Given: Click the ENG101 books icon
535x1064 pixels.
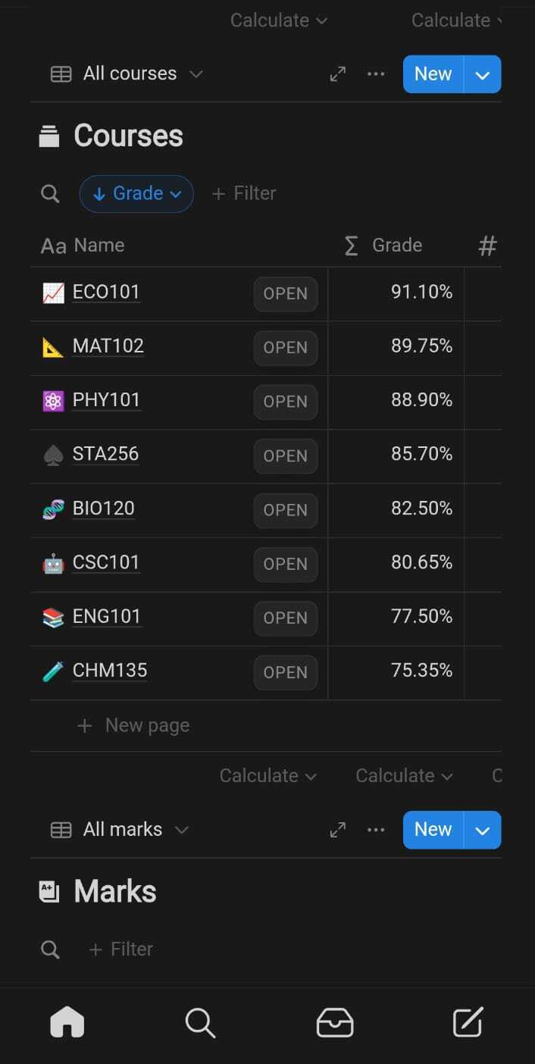Looking at the screenshot, I should [x=52, y=617].
